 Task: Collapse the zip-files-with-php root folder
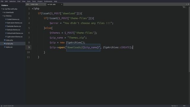coord(2,9)
